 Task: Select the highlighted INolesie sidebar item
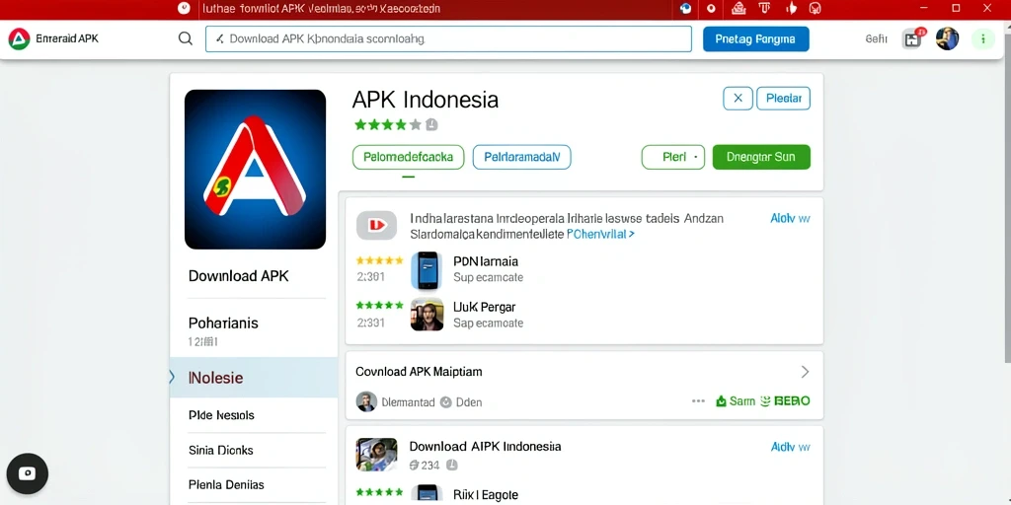click(254, 378)
